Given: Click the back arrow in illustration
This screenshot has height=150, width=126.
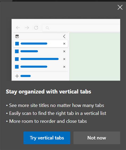Looking at the screenshot, I should click(x=18, y=28).
